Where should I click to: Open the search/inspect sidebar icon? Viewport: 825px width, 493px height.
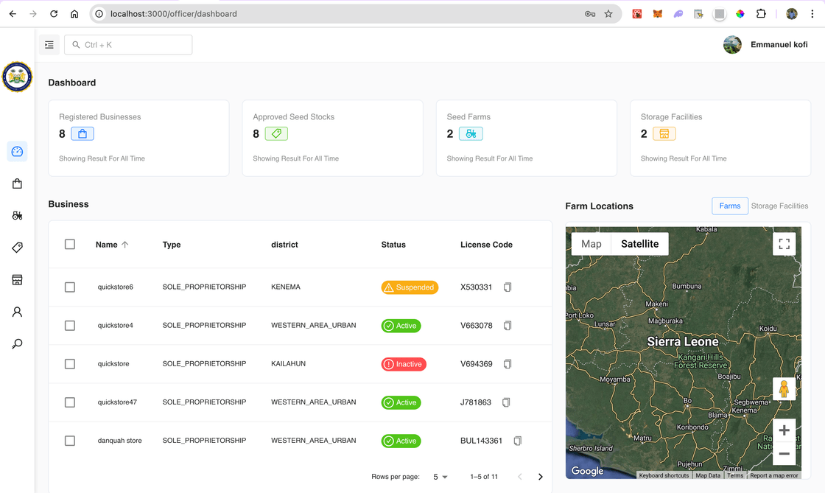pyautogui.click(x=18, y=344)
